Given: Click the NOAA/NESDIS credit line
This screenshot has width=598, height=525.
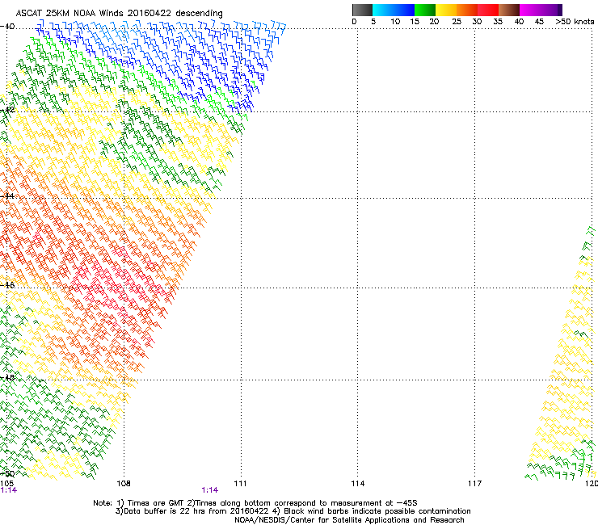Looking at the screenshot, I should pos(349,520).
